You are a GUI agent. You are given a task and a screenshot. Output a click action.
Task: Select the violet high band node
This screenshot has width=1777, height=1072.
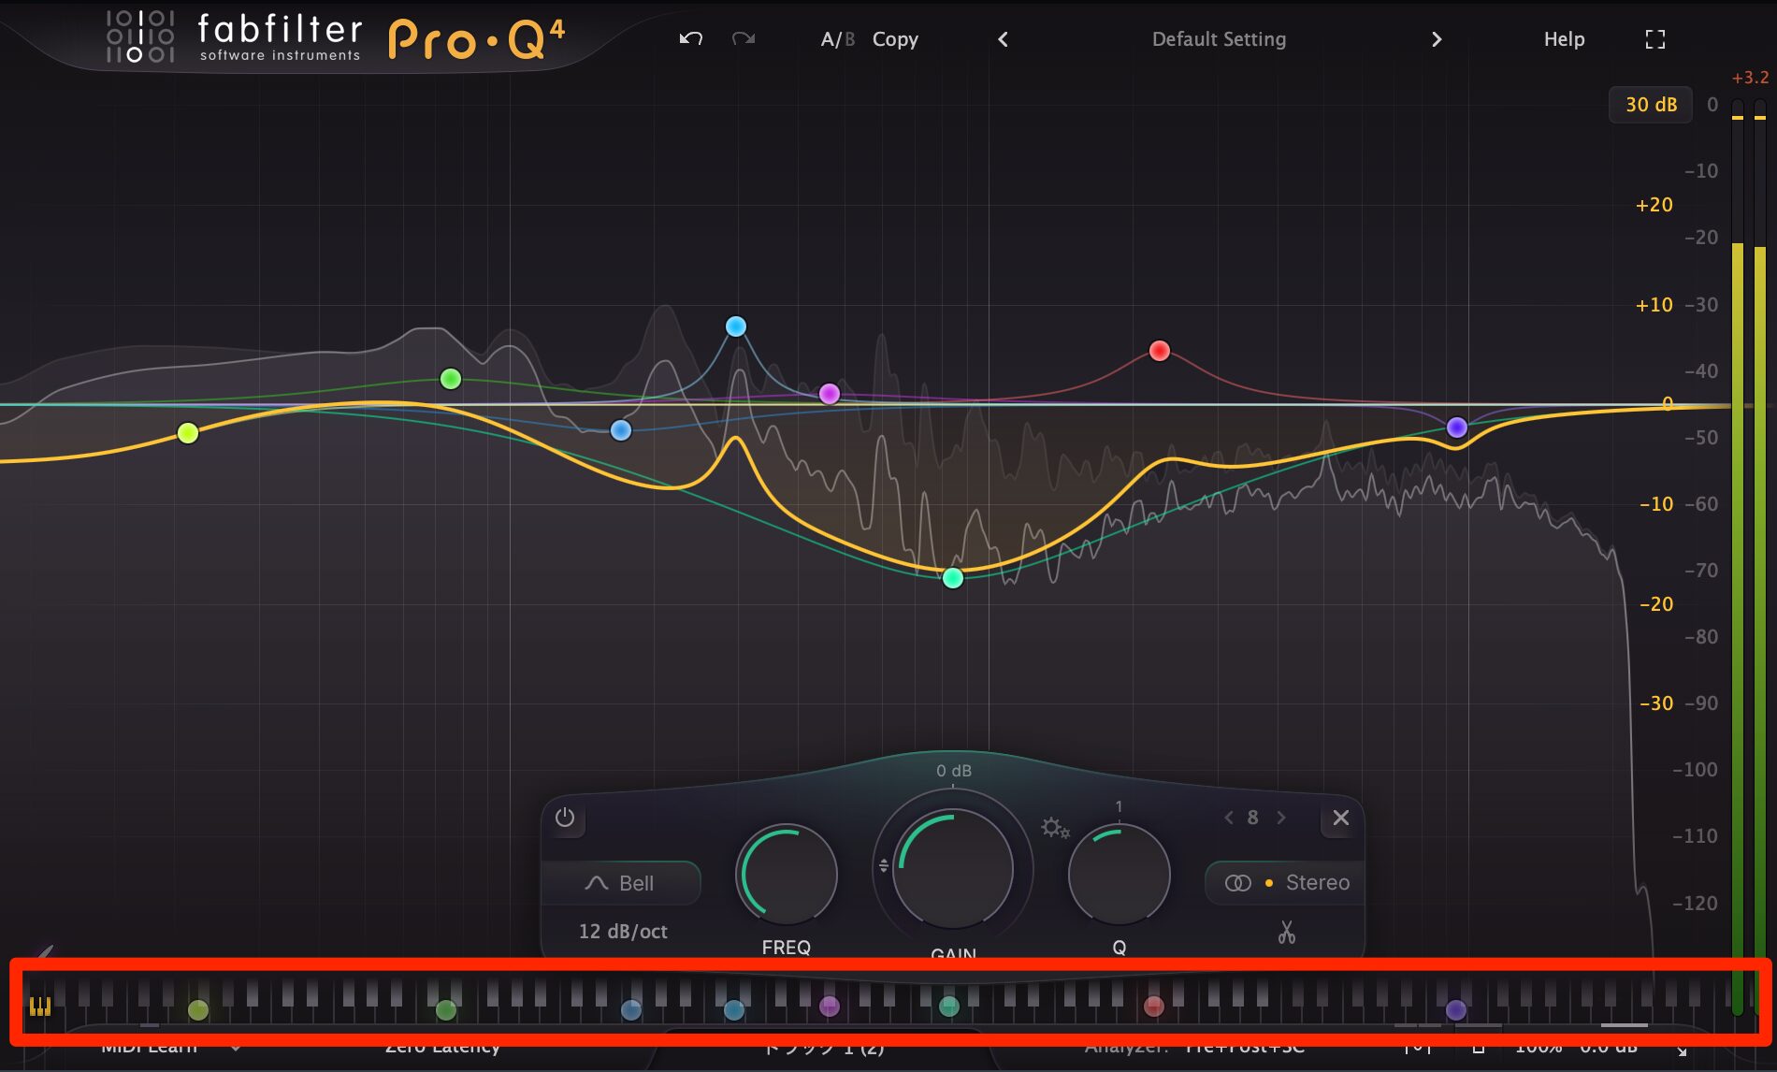click(1457, 427)
